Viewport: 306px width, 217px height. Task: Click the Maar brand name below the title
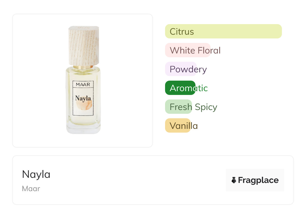point(31,189)
